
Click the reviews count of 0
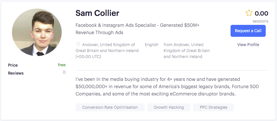coord(64,72)
